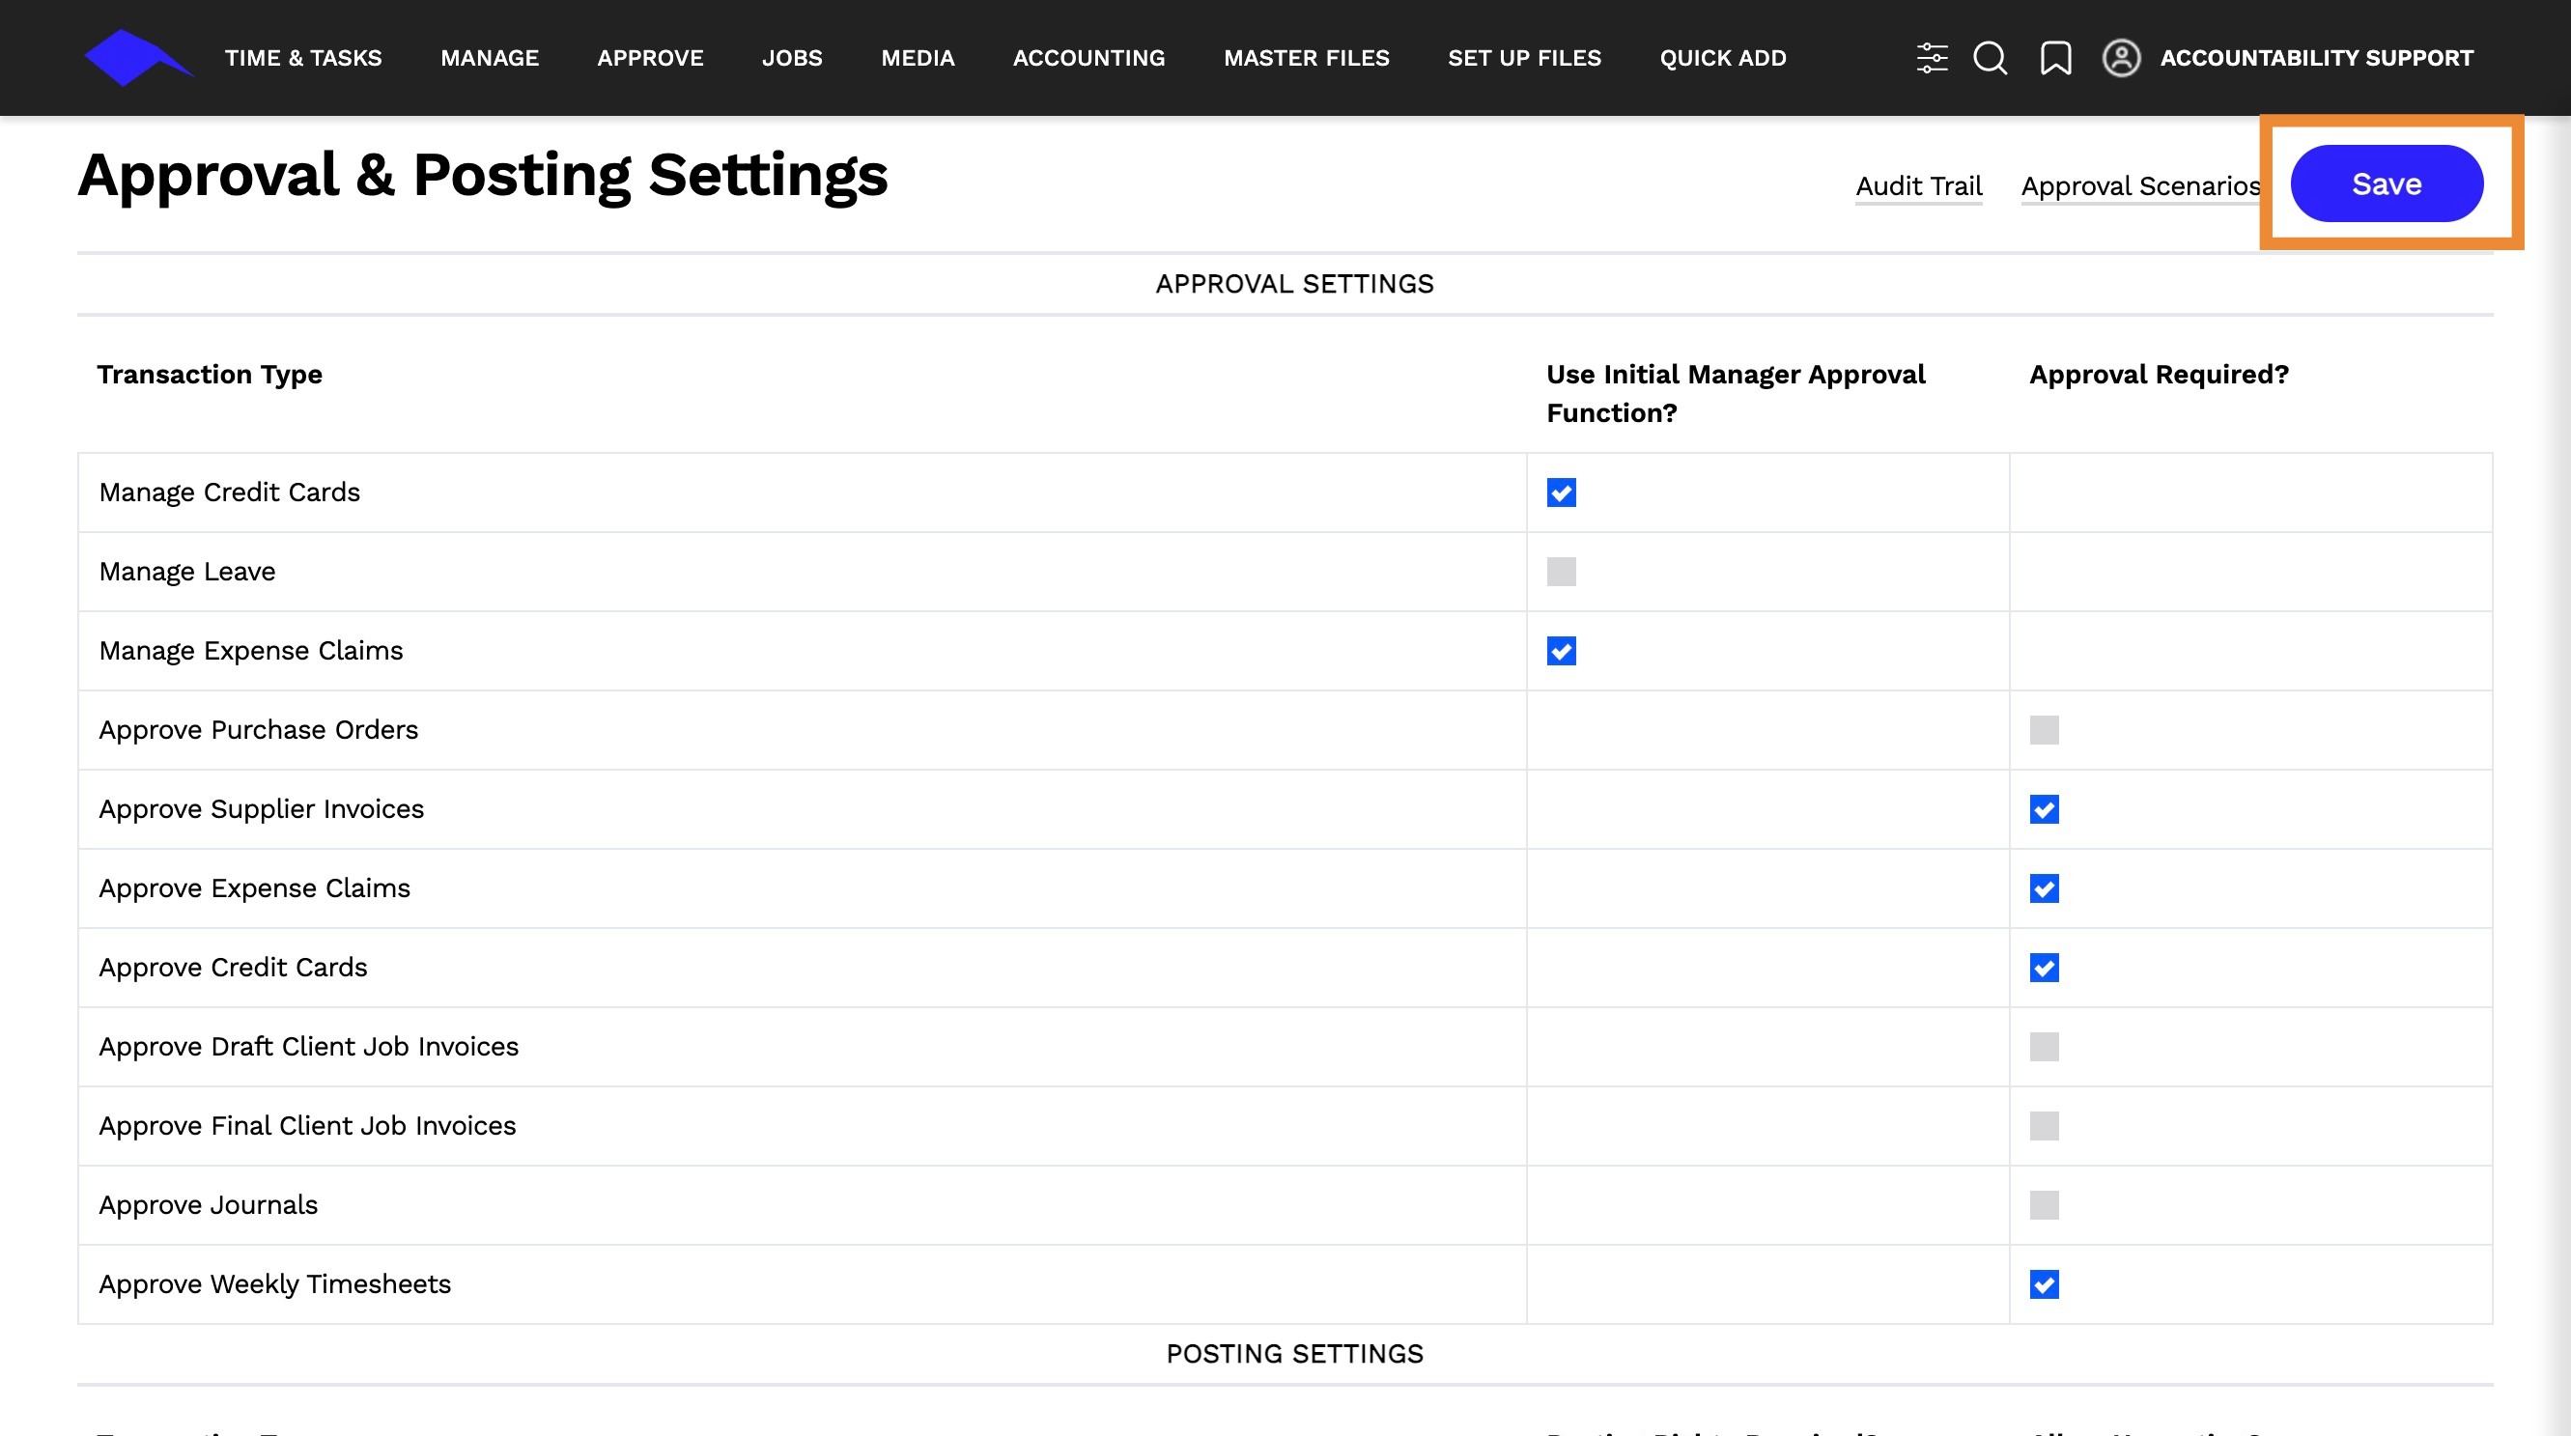Click the search magnifier icon
The image size is (2571, 1436).
1990,58
